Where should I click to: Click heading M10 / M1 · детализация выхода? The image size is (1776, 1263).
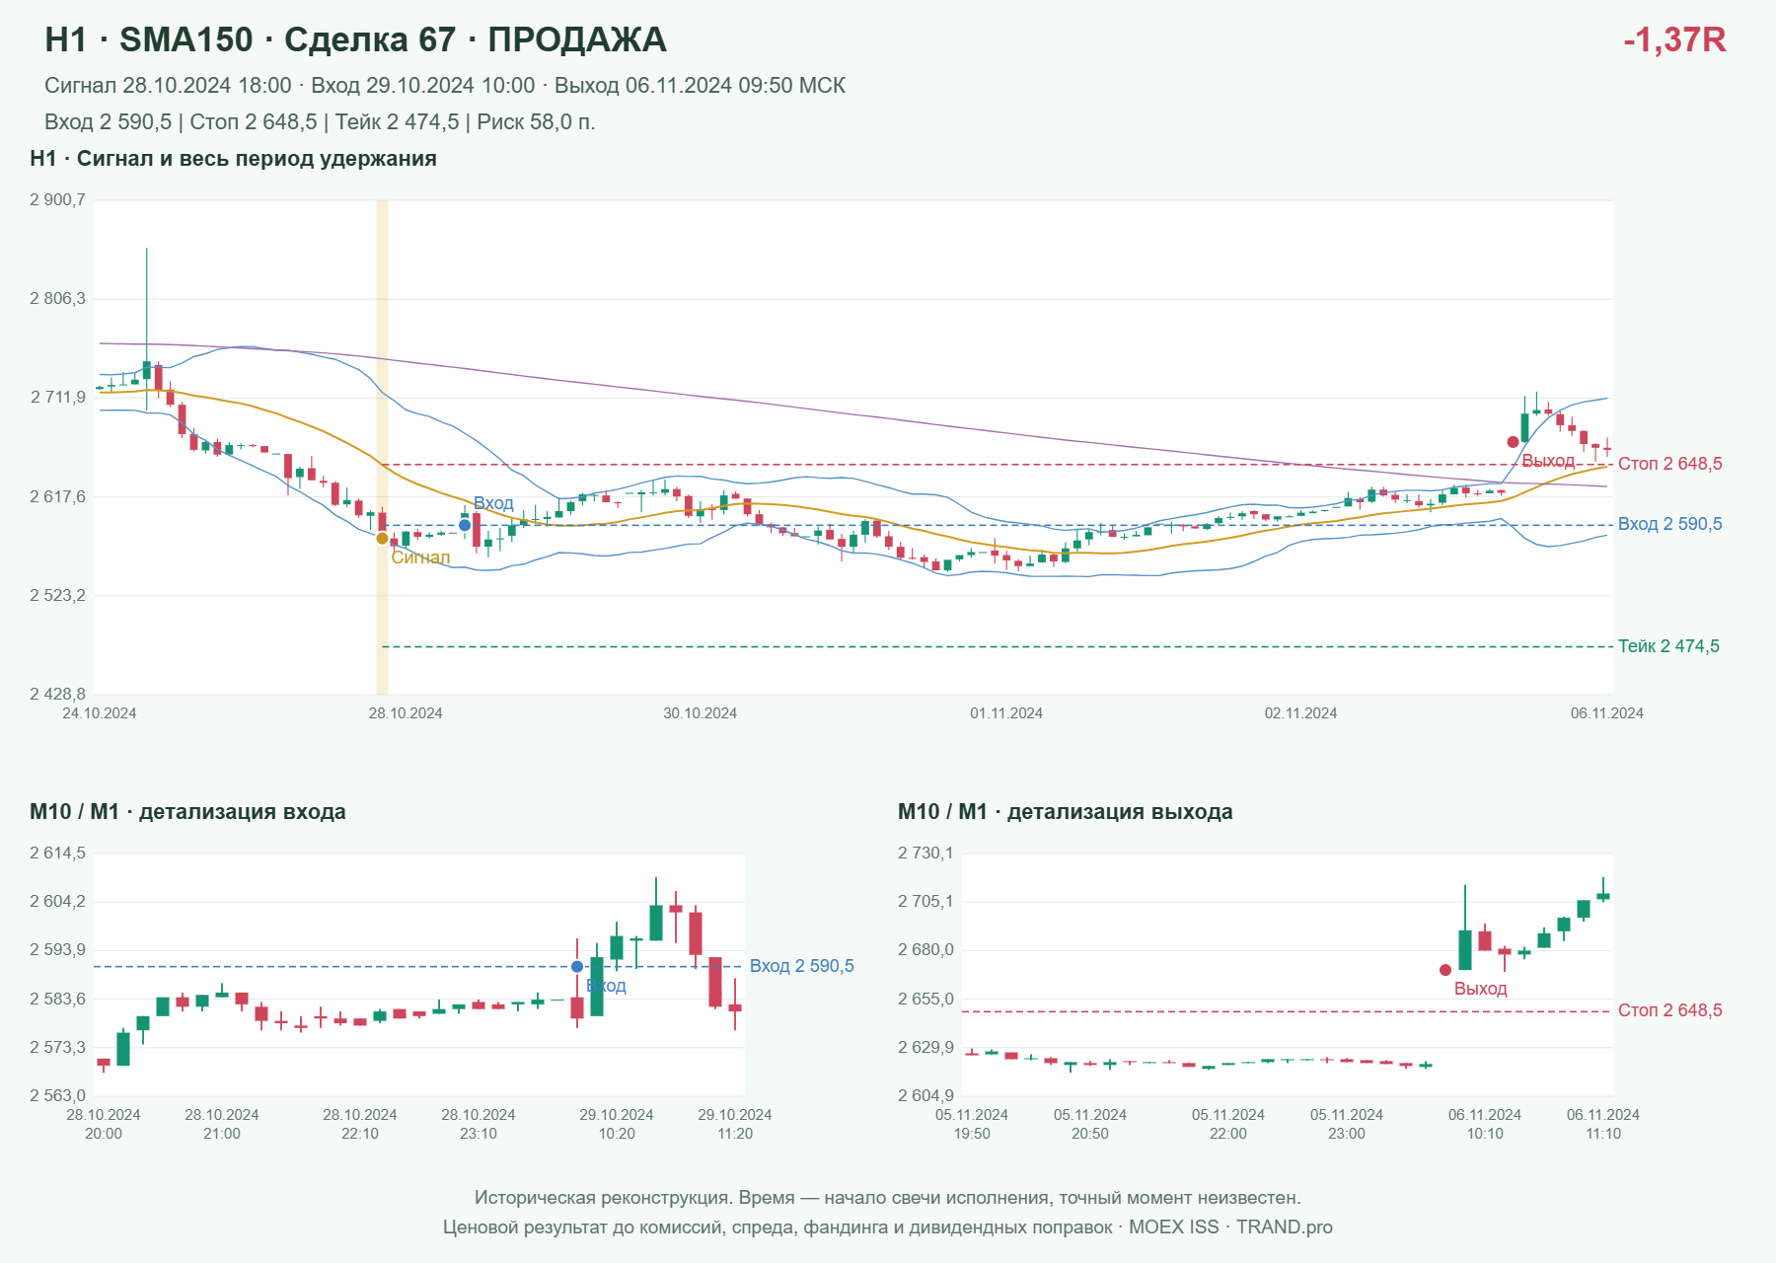point(1065,812)
